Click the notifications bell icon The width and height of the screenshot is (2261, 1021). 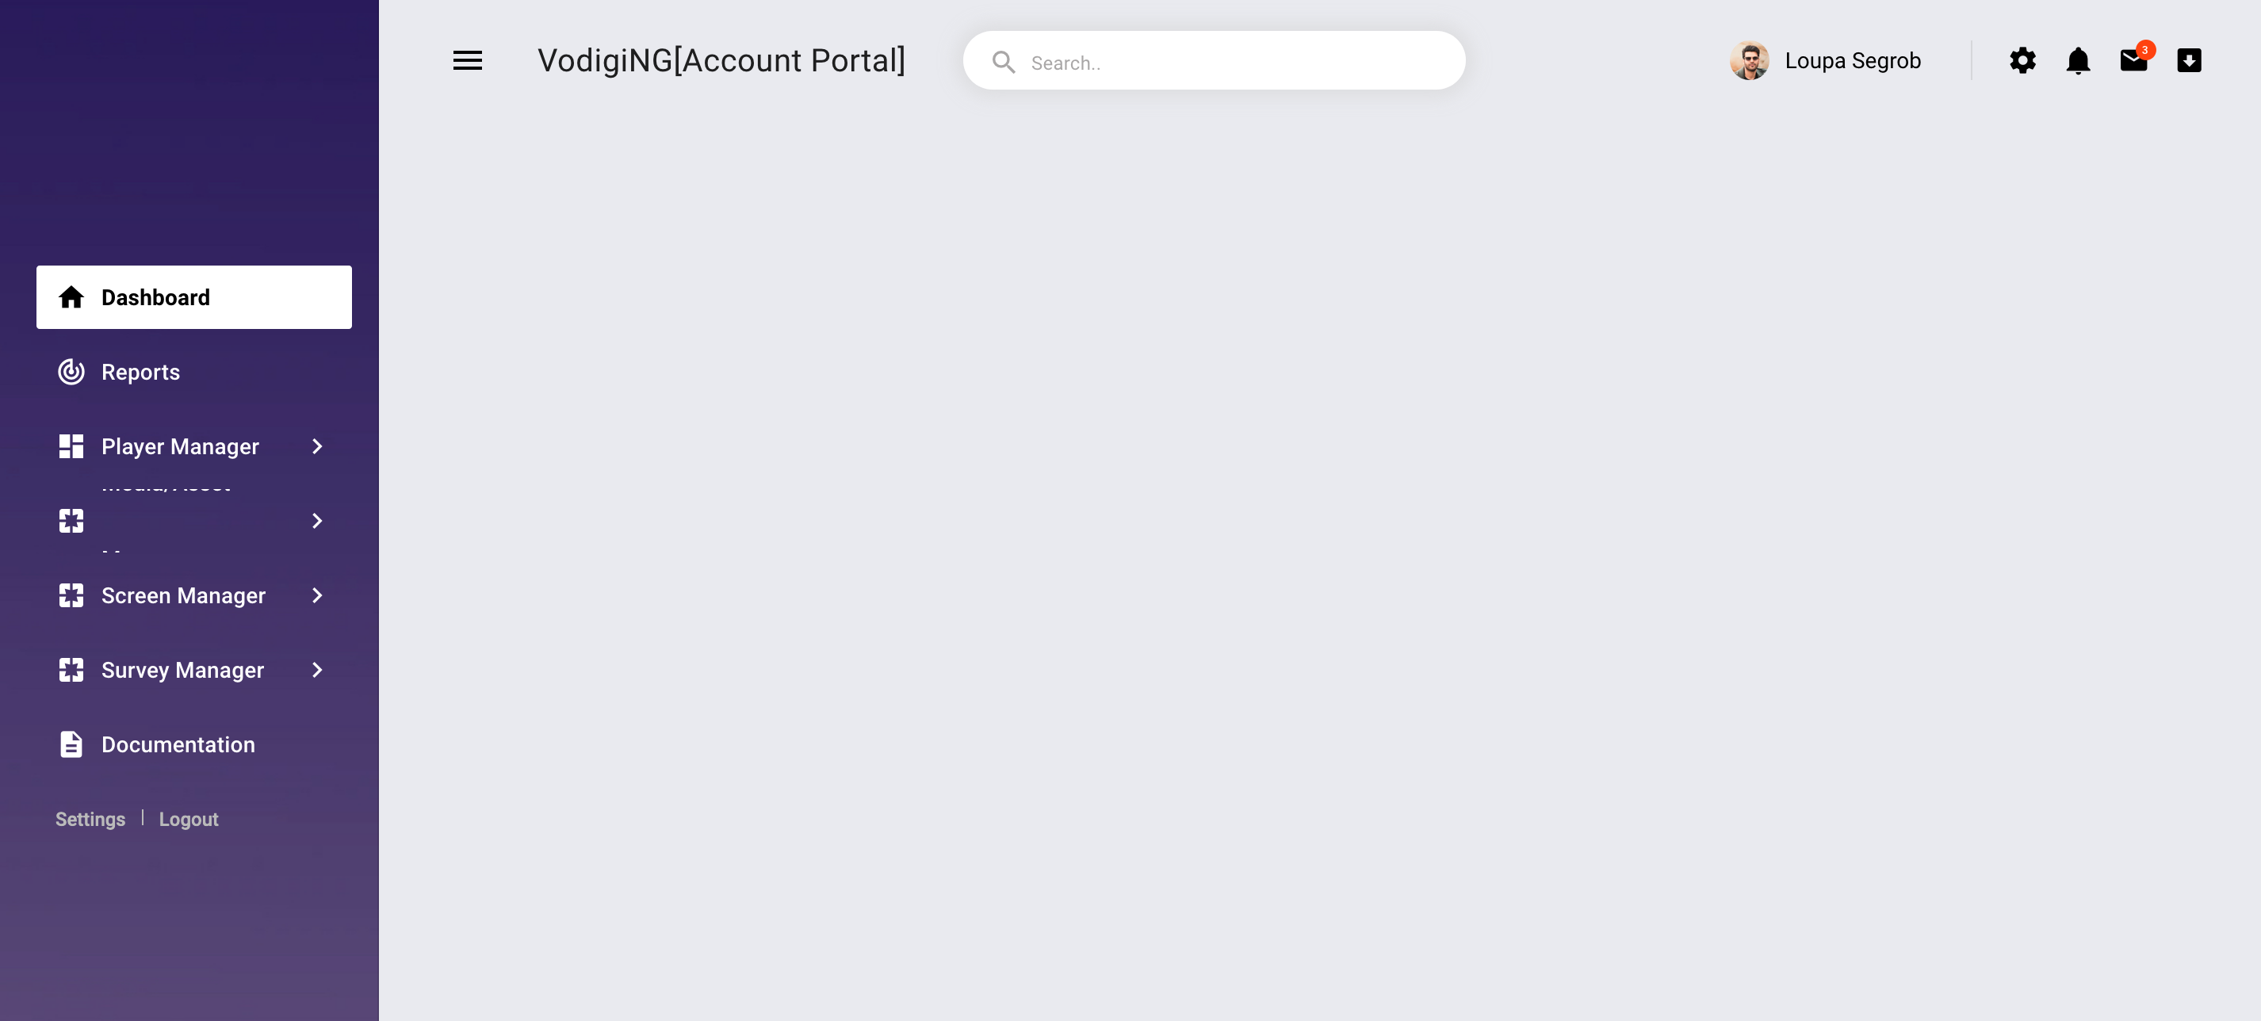pyautogui.click(x=2078, y=59)
